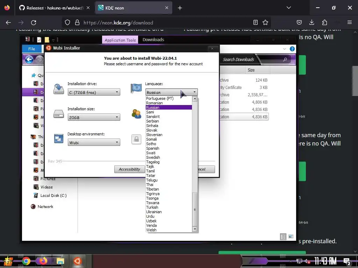This screenshot has width=358, height=268.
Task: Launch Chrome from the taskbar
Action: pyautogui.click(x=26, y=261)
